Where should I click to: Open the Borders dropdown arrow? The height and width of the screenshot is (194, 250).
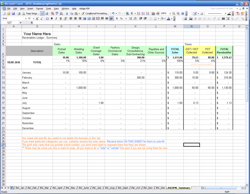158,18
